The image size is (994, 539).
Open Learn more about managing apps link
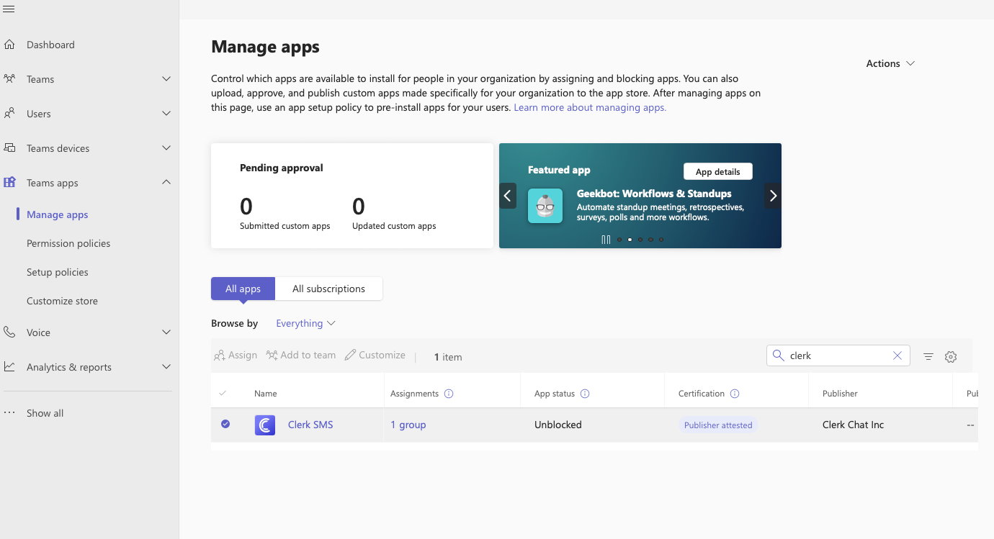click(590, 107)
